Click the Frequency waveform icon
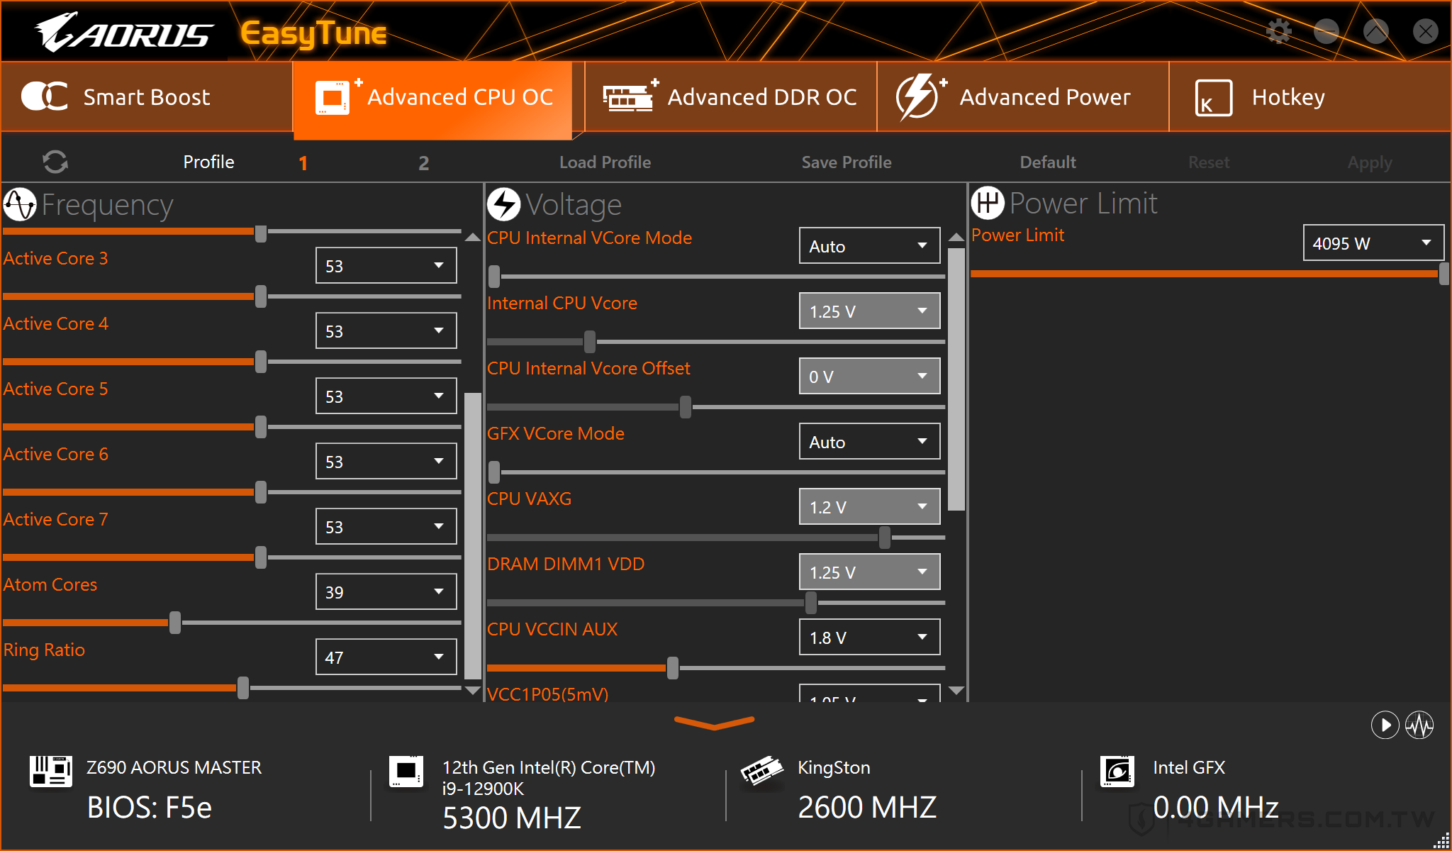 [20, 204]
